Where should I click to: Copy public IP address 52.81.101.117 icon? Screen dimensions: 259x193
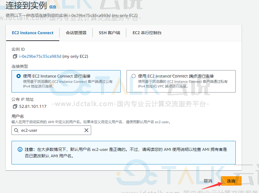point(15,106)
